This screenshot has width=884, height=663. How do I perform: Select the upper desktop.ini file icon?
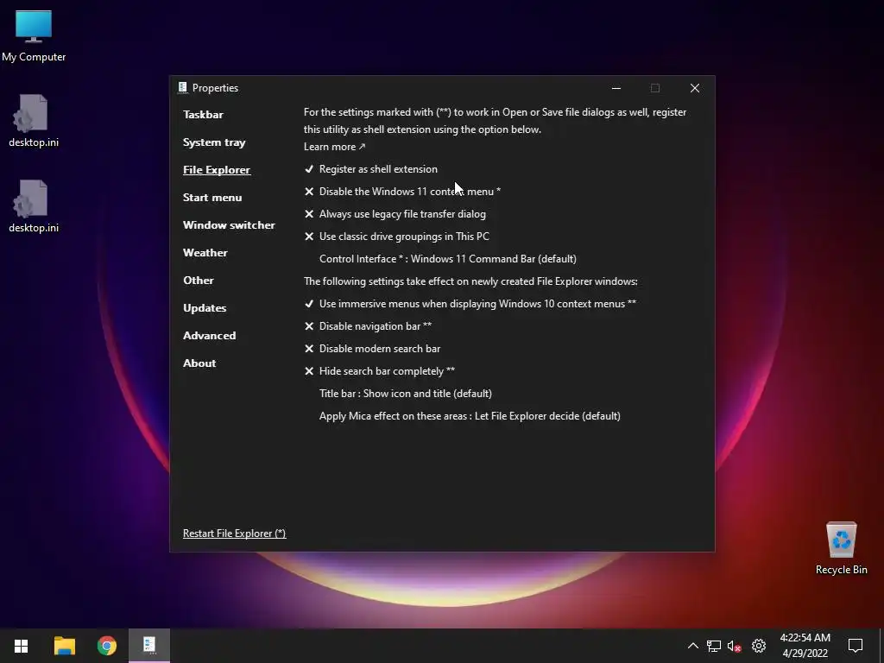34,121
